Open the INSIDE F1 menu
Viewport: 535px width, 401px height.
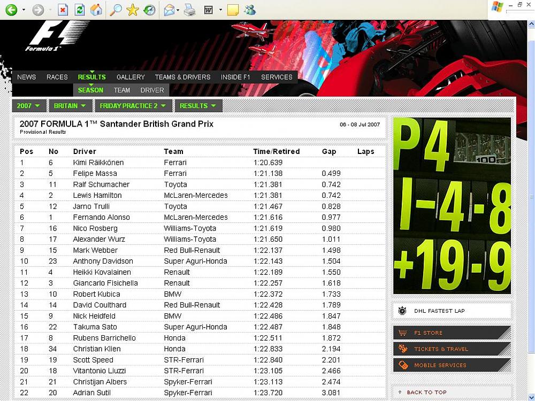click(x=235, y=77)
